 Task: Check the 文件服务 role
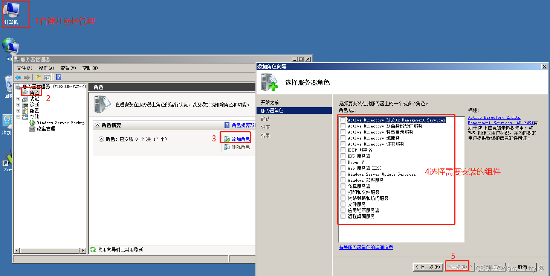(x=343, y=204)
